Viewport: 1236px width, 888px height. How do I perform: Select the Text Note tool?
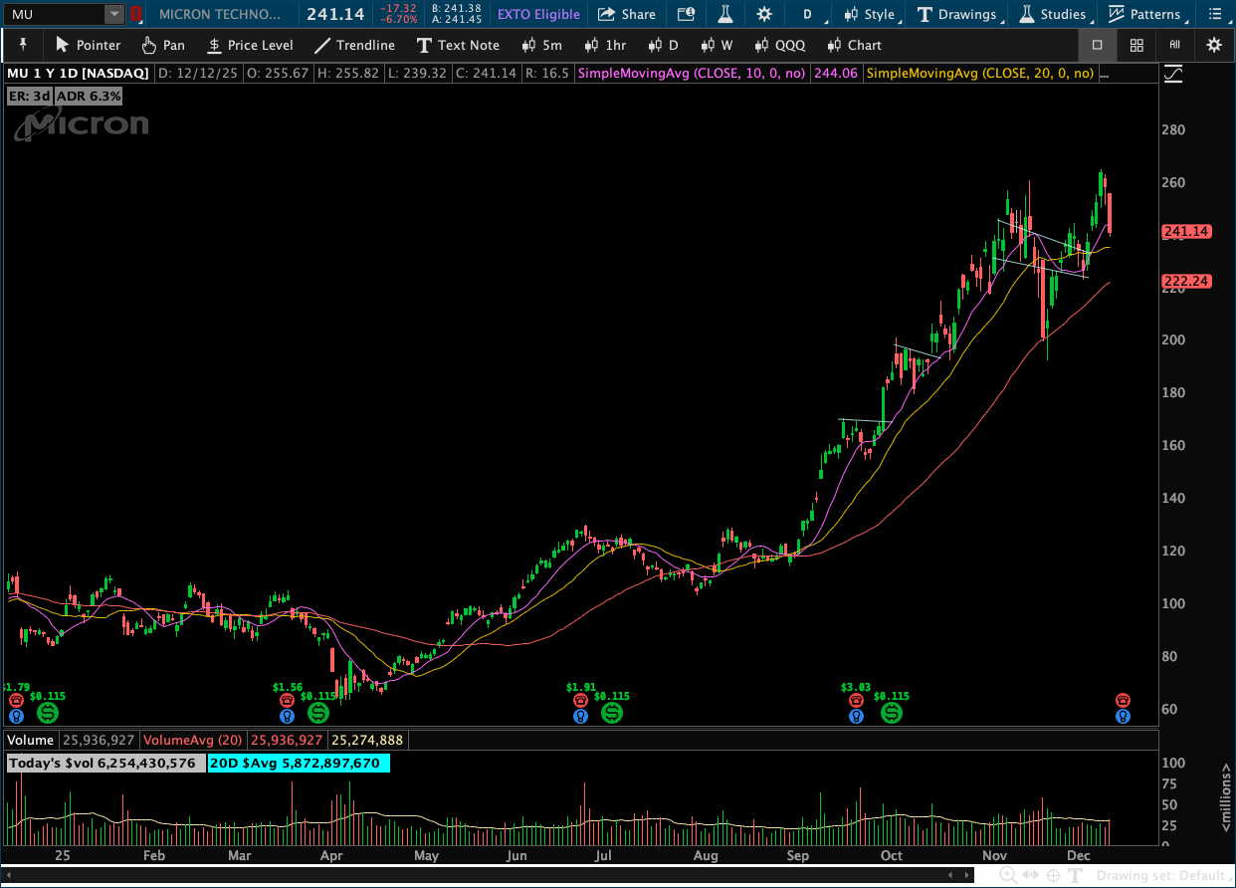458,45
